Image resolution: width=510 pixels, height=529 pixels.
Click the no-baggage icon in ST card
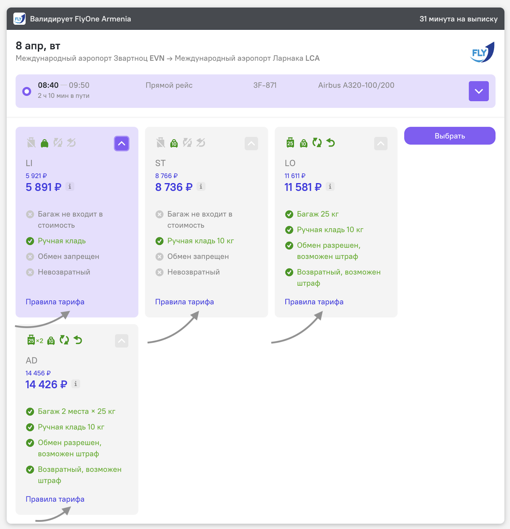pyautogui.click(x=161, y=143)
